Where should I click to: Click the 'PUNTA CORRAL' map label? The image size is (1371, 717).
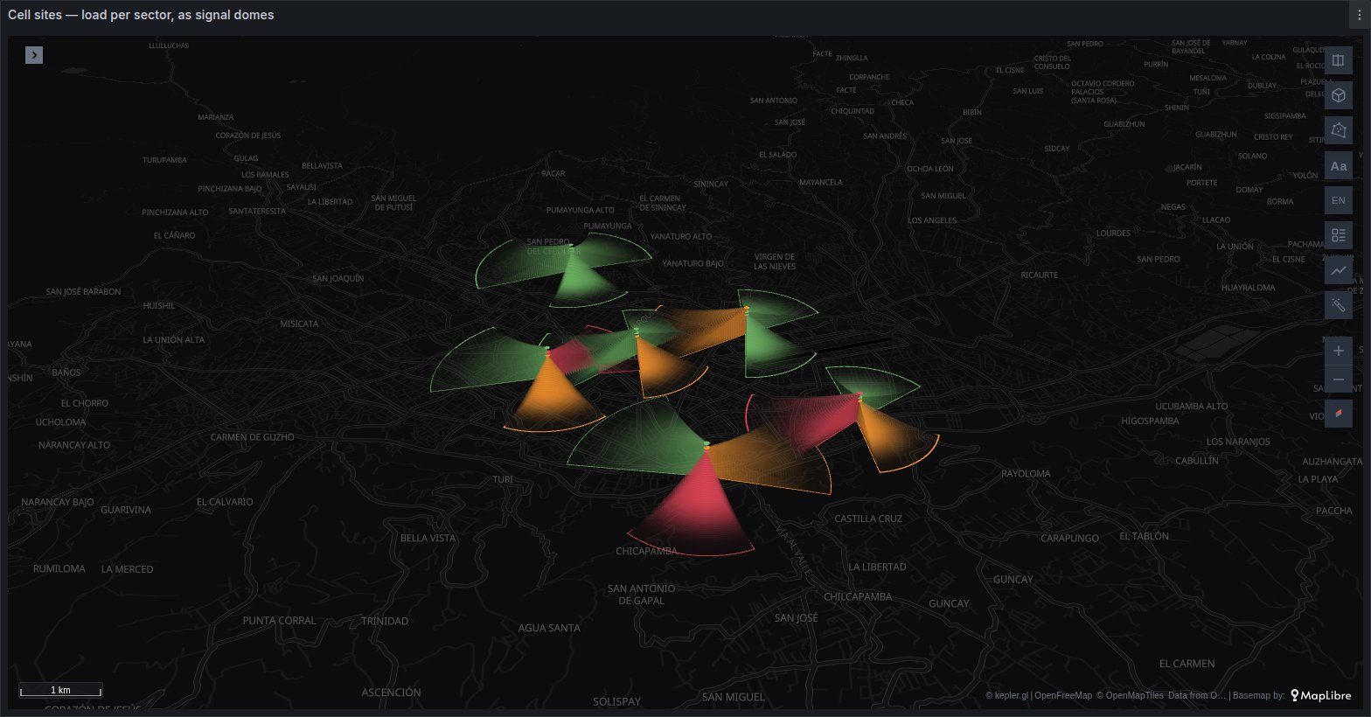[279, 621]
